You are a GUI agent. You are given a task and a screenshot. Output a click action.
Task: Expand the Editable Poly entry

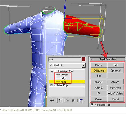[x=51, y=85]
